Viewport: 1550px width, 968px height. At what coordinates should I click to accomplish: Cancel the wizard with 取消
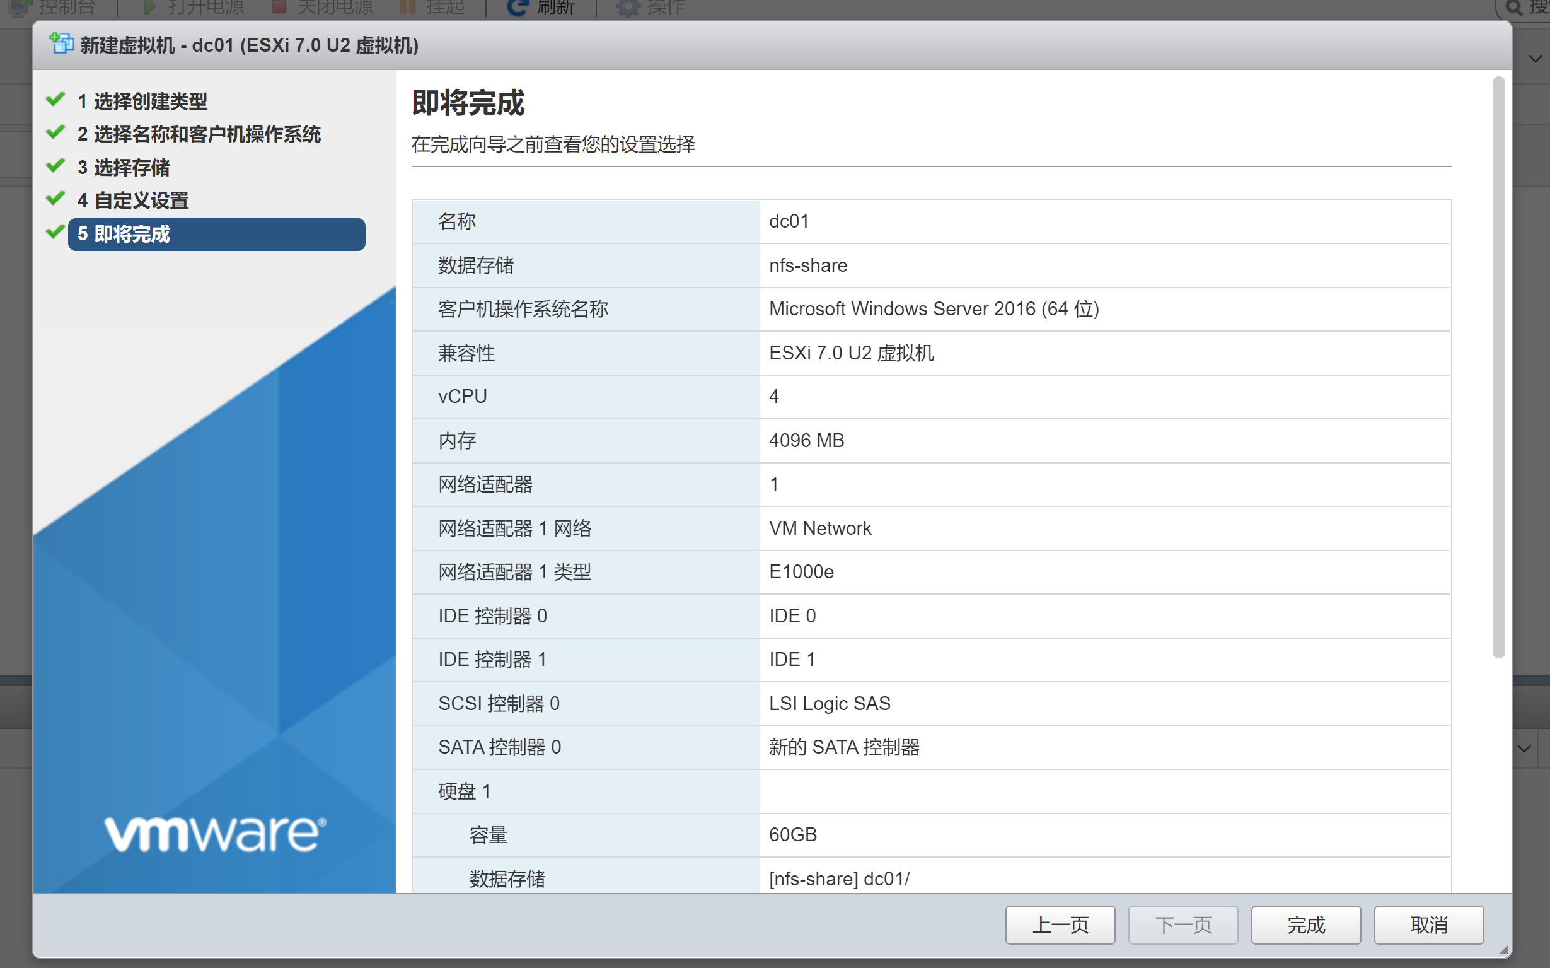click(x=1428, y=924)
